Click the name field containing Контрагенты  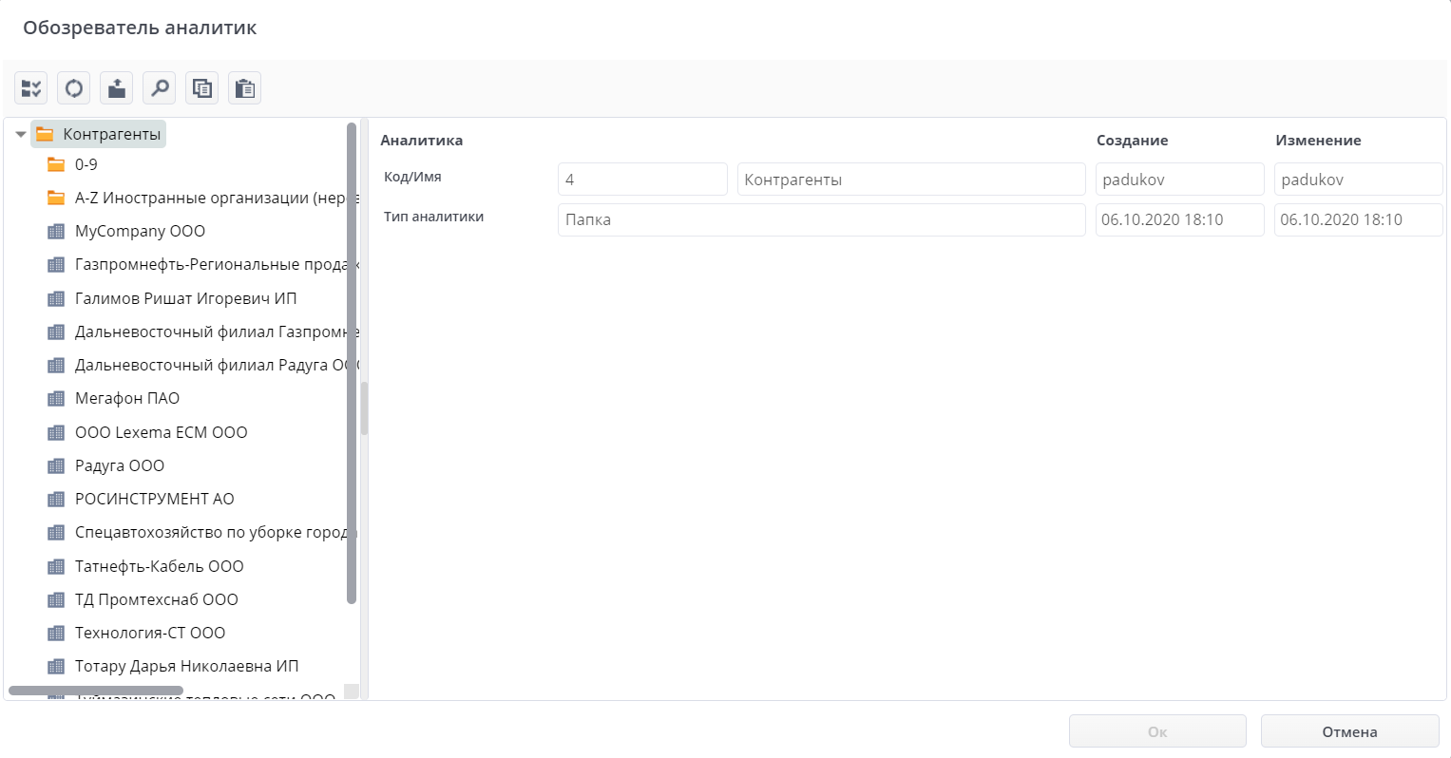tap(911, 180)
